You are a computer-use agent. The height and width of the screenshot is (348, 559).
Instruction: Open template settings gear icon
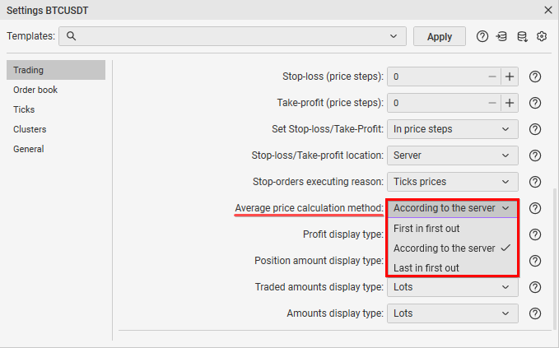pos(542,36)
